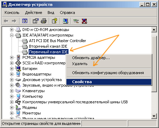The width and height of the screenshot is (159, 128).
Task: Open the Консоль menu
Action: coord(12,13)
